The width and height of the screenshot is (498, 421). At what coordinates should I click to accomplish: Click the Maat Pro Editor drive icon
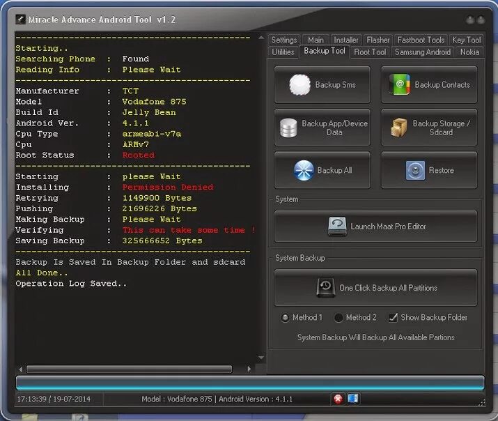[337, 227]
